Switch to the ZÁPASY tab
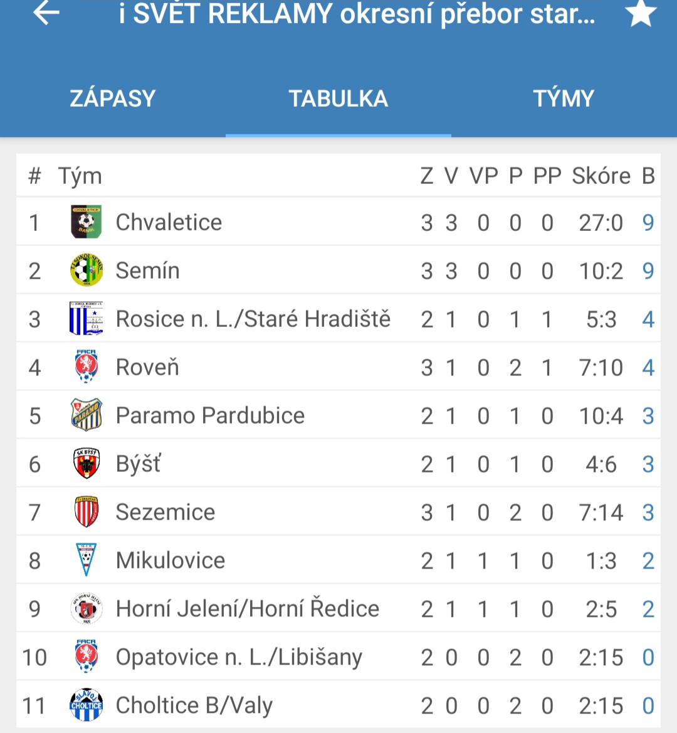 (x=113, y=99)
